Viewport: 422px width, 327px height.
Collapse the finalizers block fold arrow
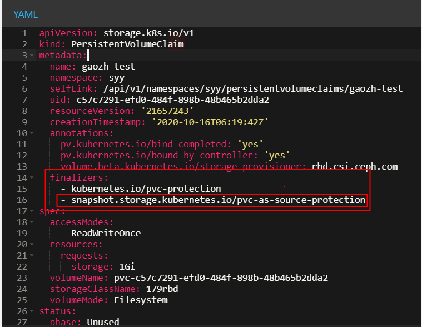(x=32, y=177)
